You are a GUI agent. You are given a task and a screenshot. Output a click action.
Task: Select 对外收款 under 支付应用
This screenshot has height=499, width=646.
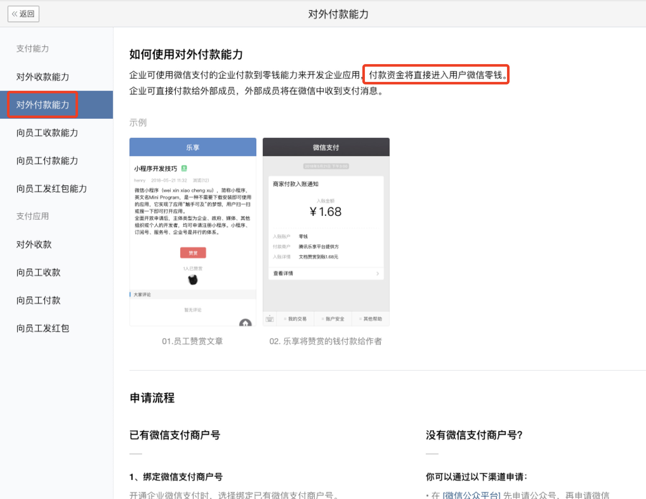point(34,244)
